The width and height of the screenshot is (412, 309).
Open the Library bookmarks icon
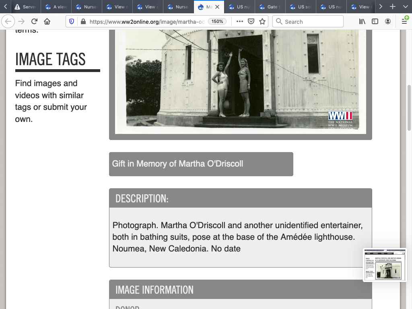[362, 22]
